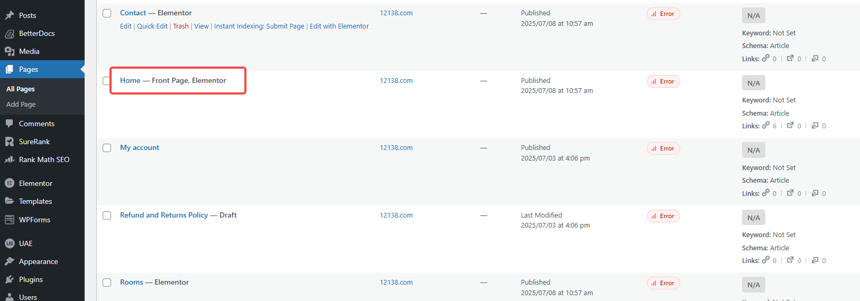The width and height of the screenshot is (860, 301).
Task: Select the Contact page checkbox
Action: coord(107,13)
